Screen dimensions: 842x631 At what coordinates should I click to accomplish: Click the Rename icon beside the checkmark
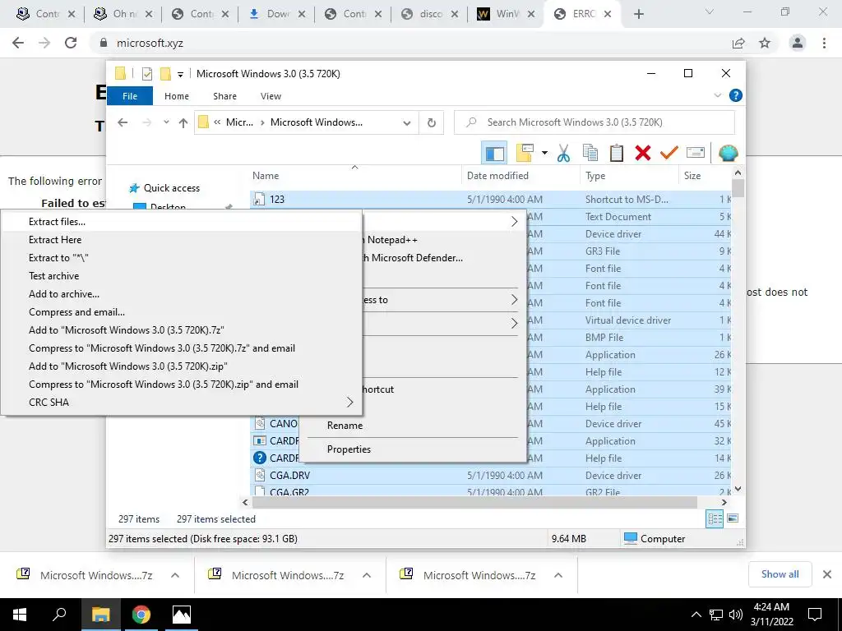click(696, 154)
